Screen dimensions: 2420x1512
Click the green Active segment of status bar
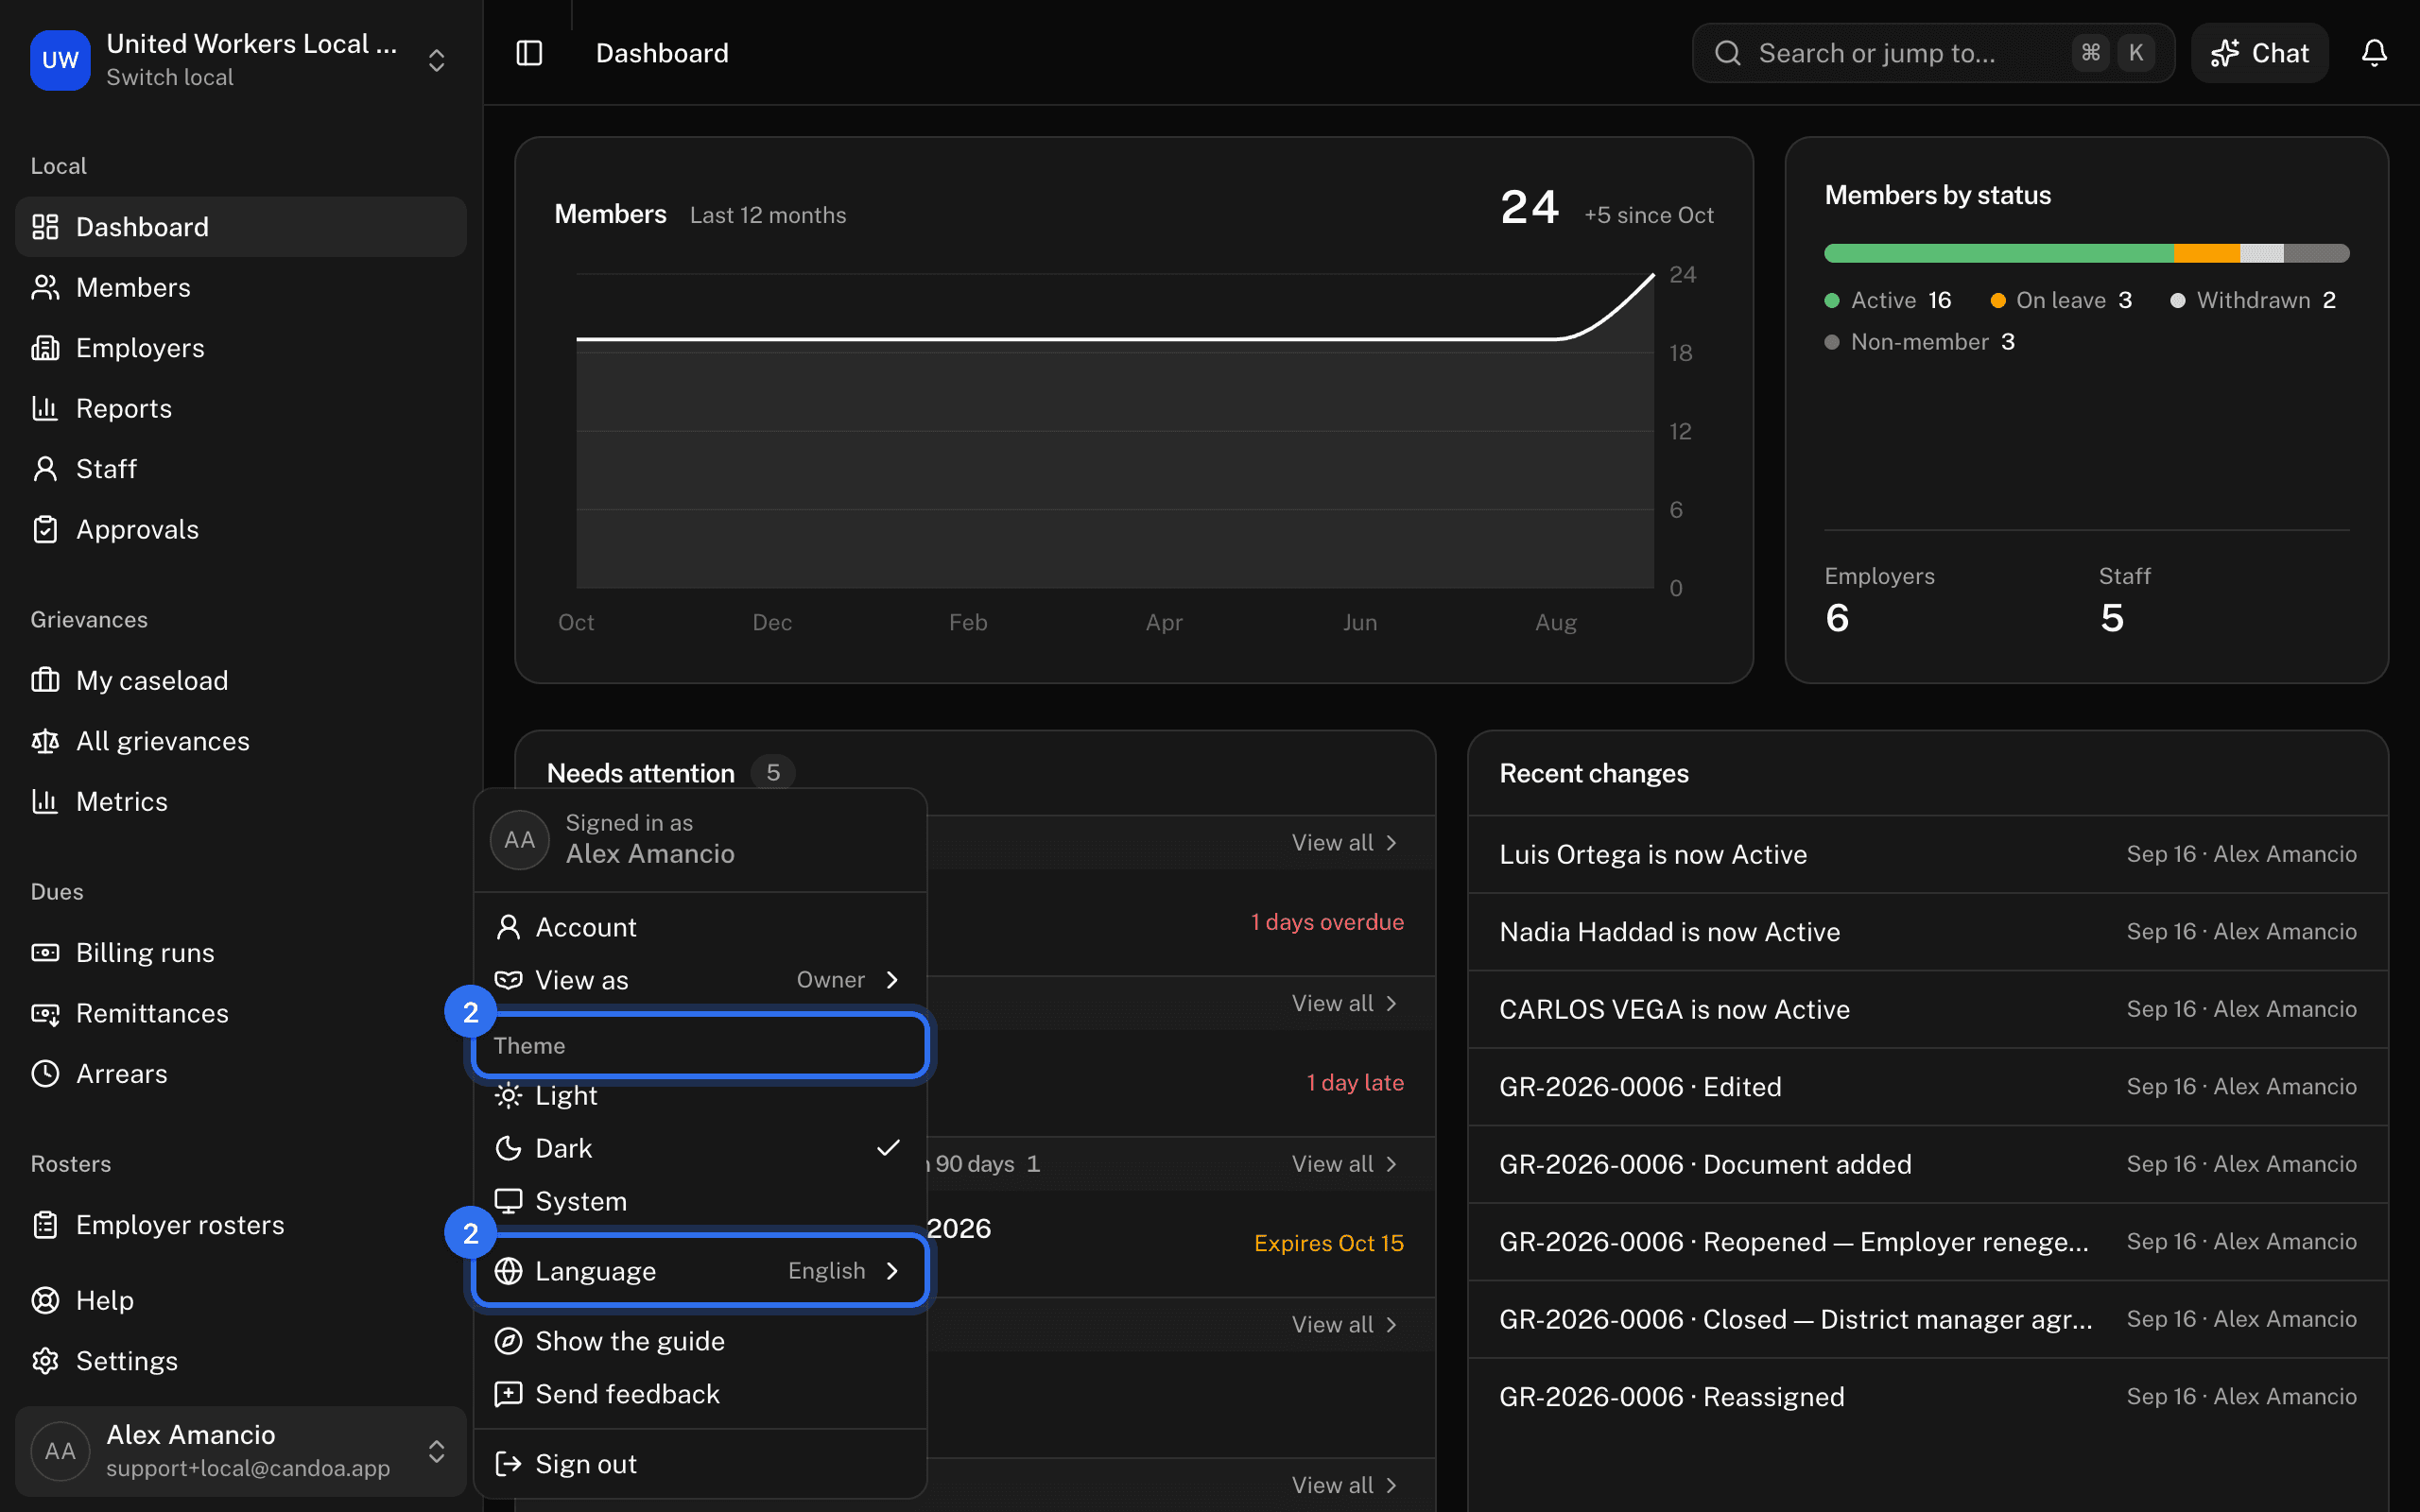[x=1998, y=253]
